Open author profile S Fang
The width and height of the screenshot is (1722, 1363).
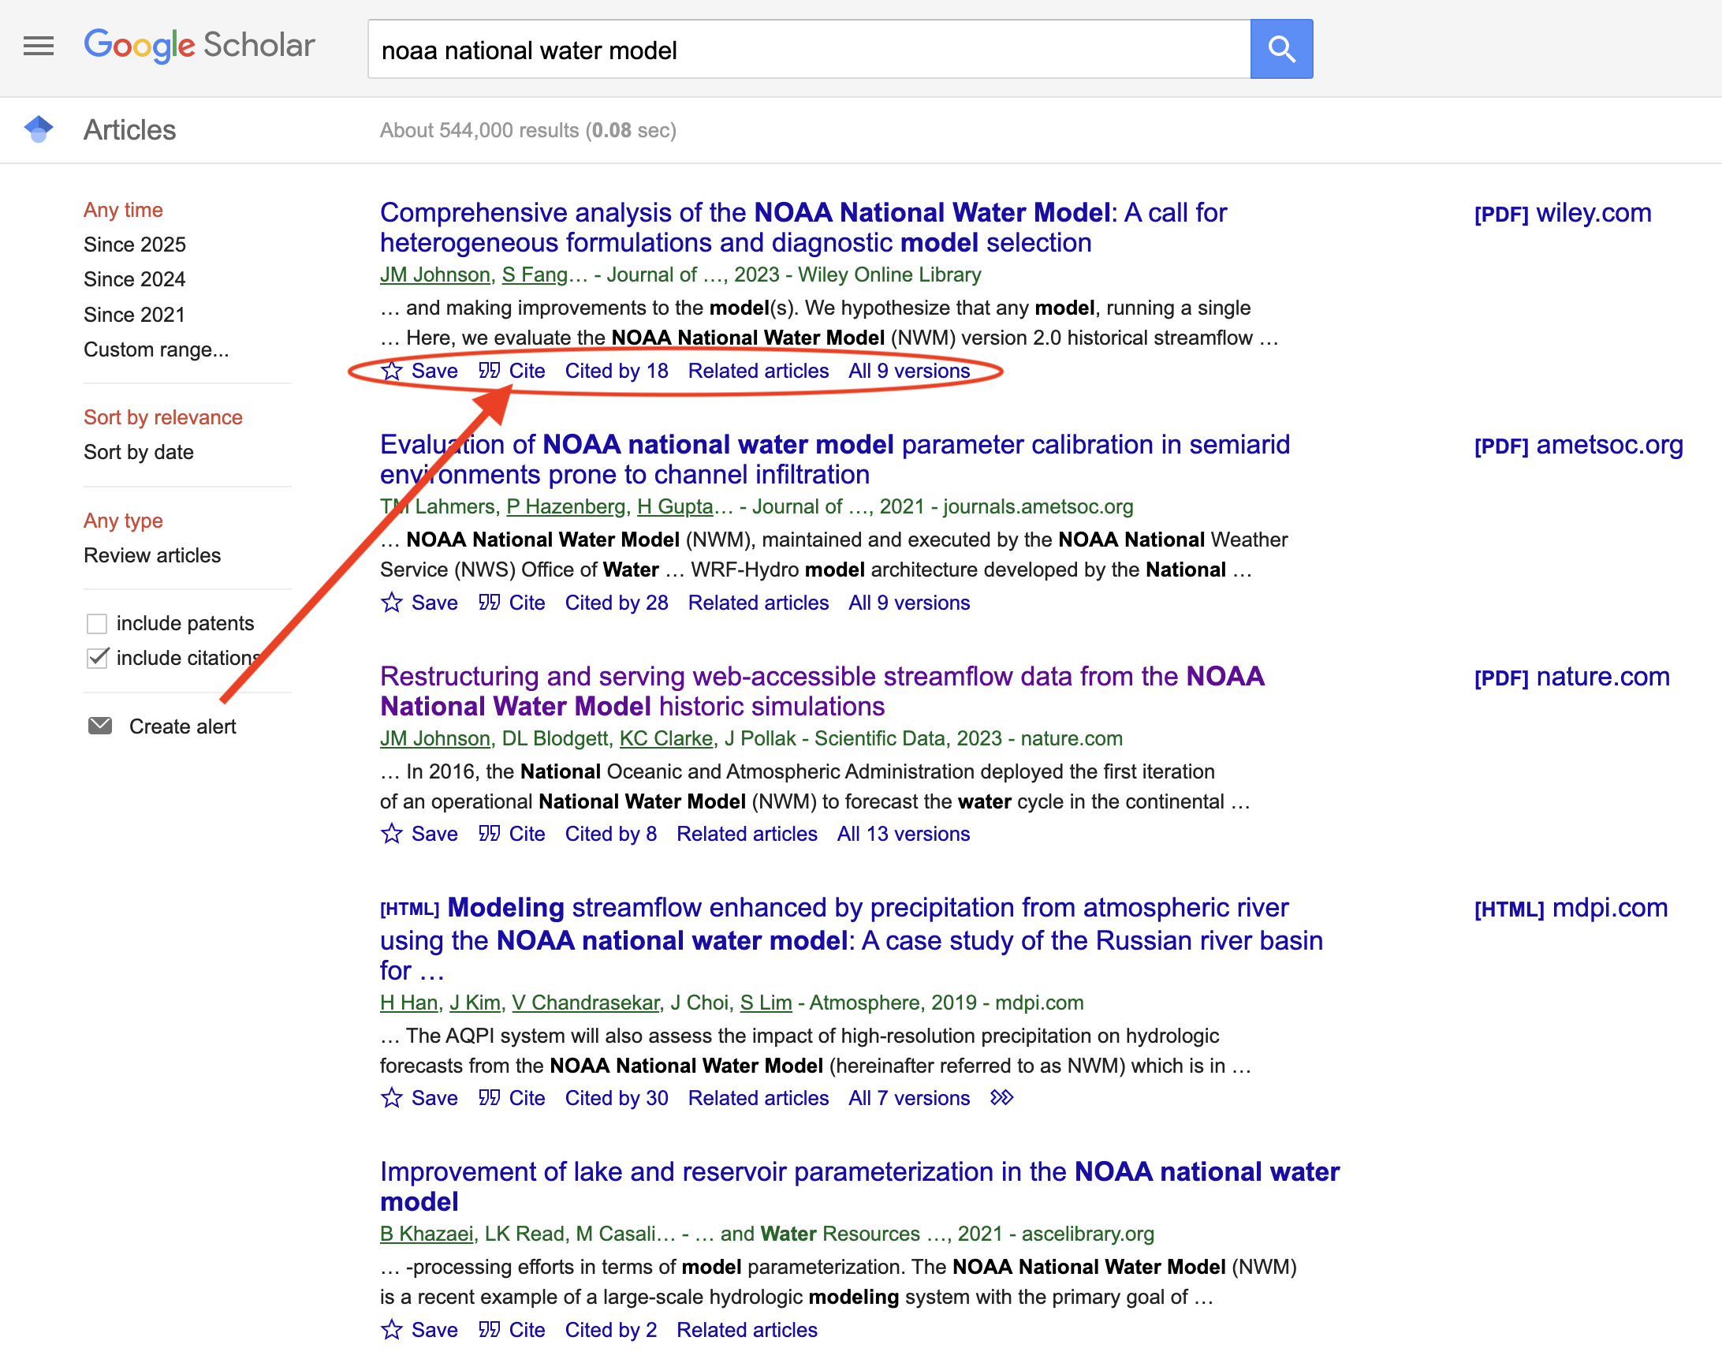[535, 274]
